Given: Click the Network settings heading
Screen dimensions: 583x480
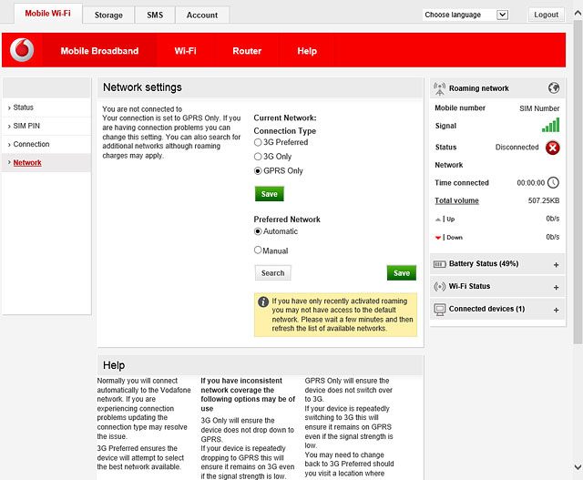Looking at the screenshot, I should point(142,87).
